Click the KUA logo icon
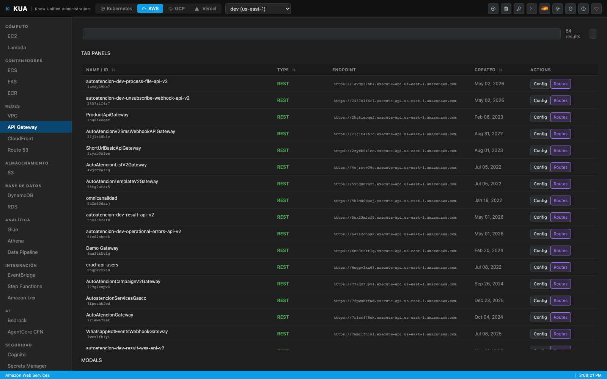607x379 pixels. point(8,9)
